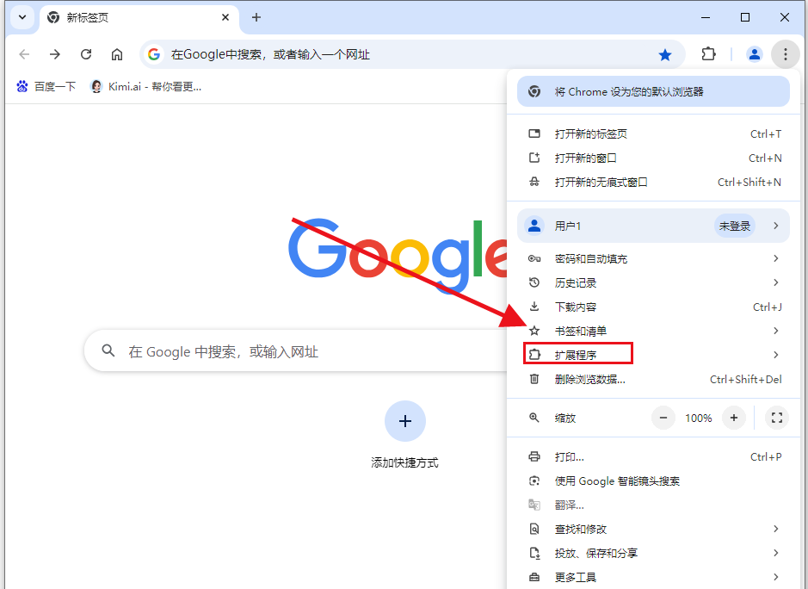
Task: Open 扩展程序 menu item
Action: click(653, 355)
